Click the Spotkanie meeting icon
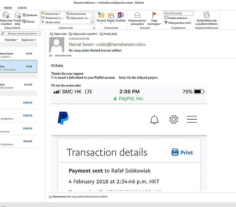The height and width of the screenshot is (207, 236). tap(30, 15)
